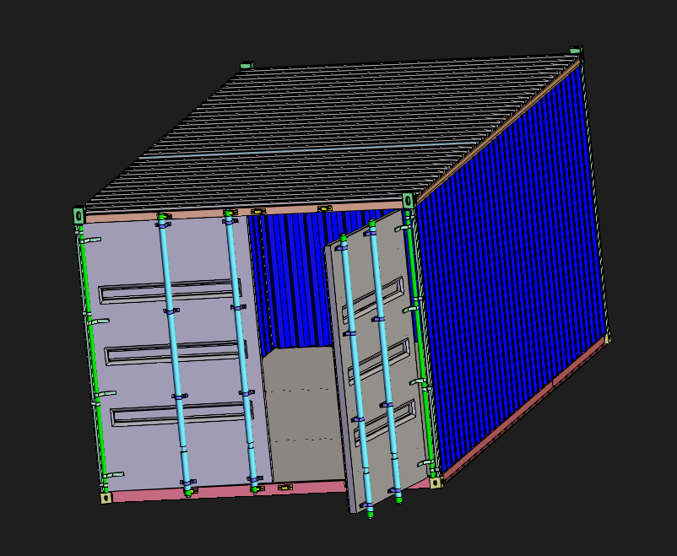The height and width of the screenshot is (556, 677).
Task: Pick the beige corner casting below the closed door
Action: pyautogui.click(x=106, y=498)
